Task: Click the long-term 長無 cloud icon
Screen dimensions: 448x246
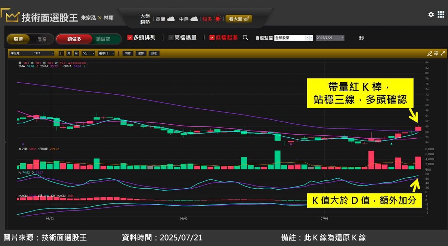Action: (171, 19)
